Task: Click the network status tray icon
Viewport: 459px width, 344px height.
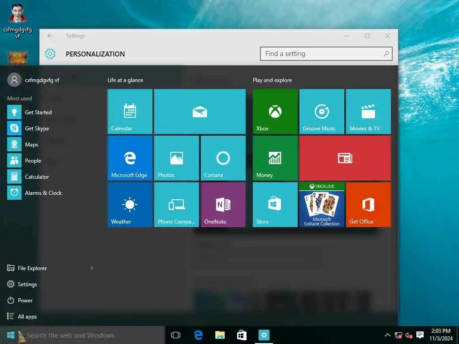Action: (x=398, y=335)
